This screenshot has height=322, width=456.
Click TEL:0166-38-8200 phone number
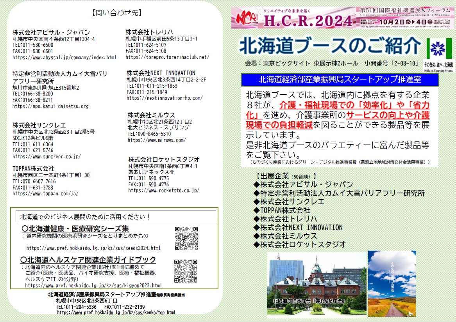click(x=32, y=94)
